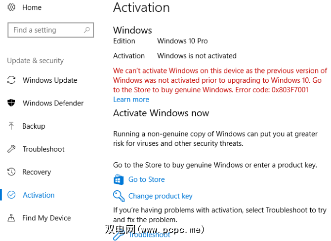Click the Activation checkmark icon
This screenshot has height=241, width=331.
pyautogui.click(x=11, y=195)
